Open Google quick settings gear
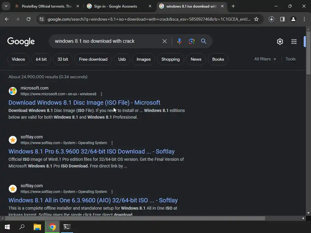The height and width of the screenshot is (233, 311). [x=280, y=41]
